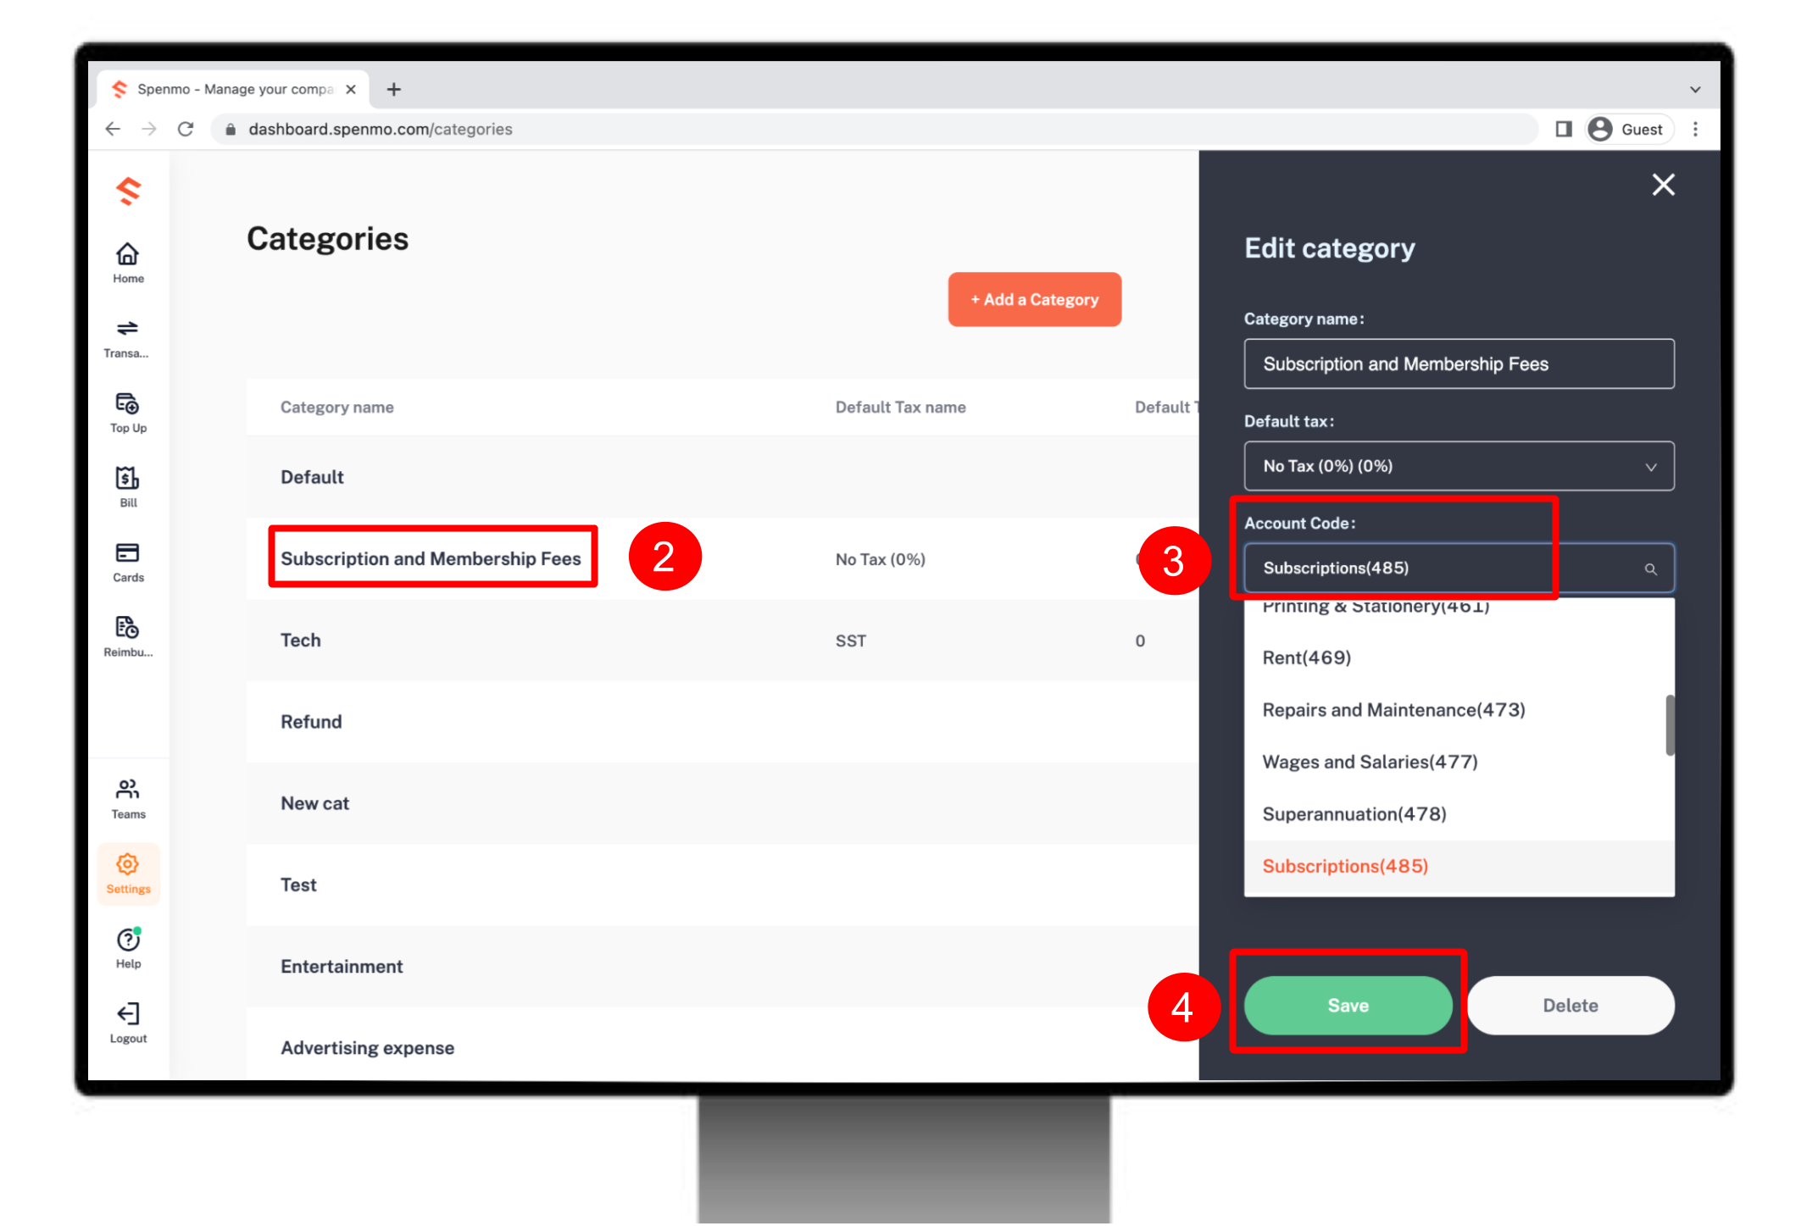This screenshot has width=1807, height=1226.
Task: Delete this category
Action: 1571,1006
